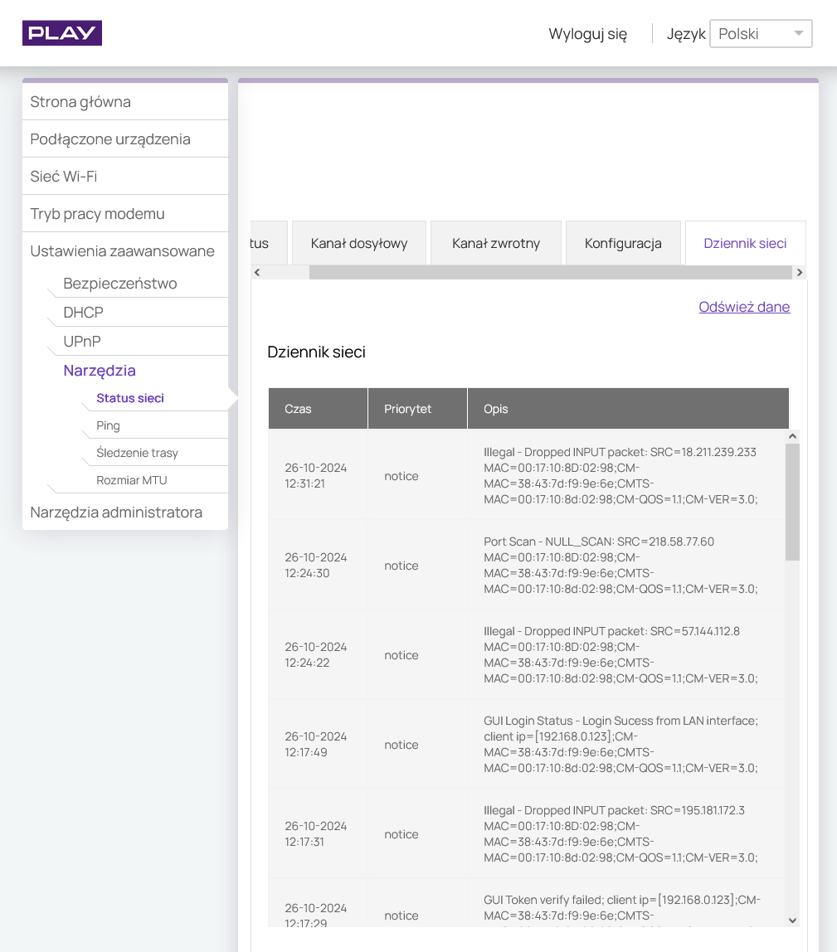This screenshot has height=952, width=837.
Task: Click the horizontal tab scrollbar thumb
Action: click(x=550, y=272)
